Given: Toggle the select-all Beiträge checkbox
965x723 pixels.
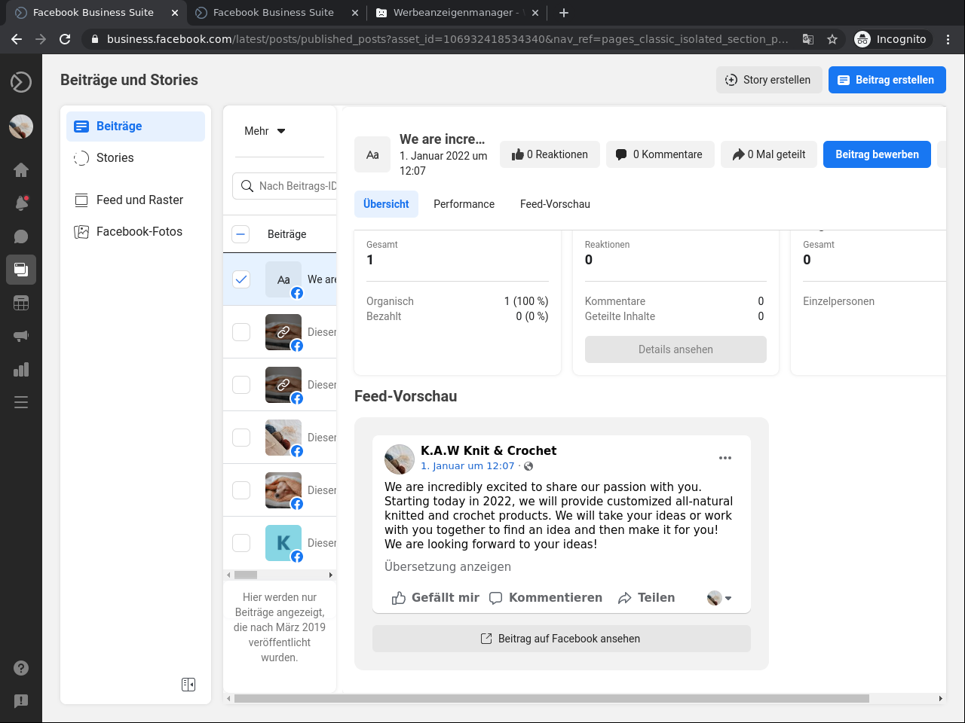Looking at the screenshot, I should 241,234.
